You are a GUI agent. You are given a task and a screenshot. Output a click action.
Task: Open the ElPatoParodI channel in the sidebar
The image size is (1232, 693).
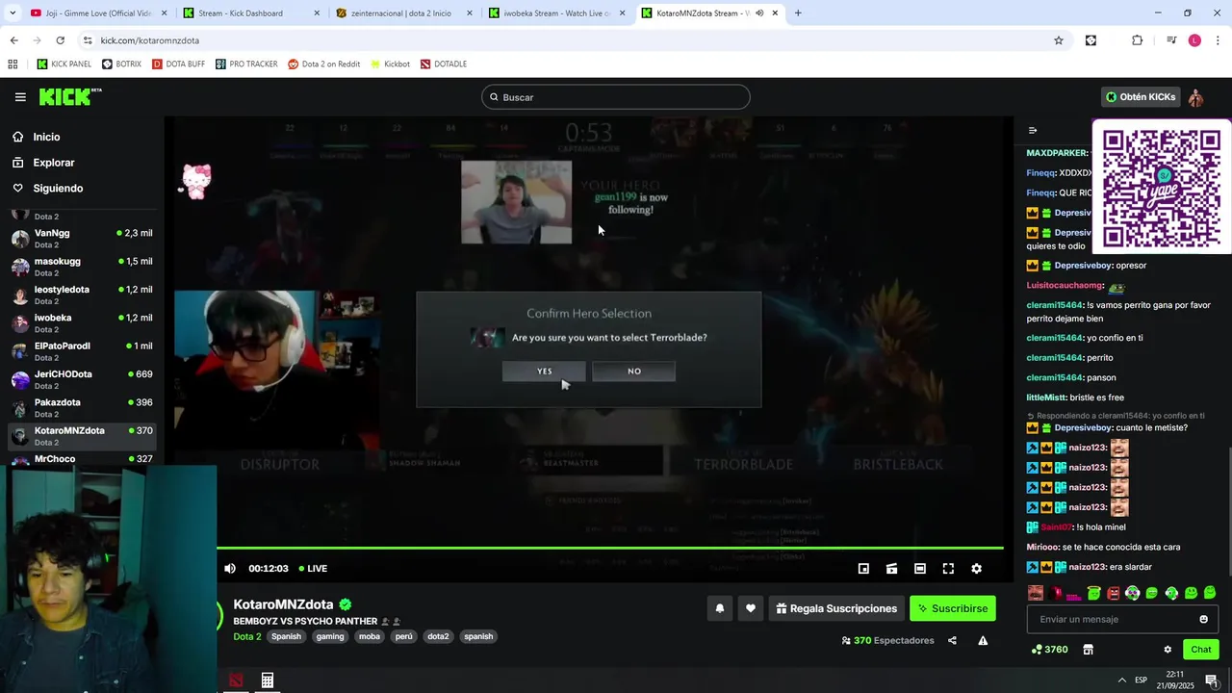point(82,351)
